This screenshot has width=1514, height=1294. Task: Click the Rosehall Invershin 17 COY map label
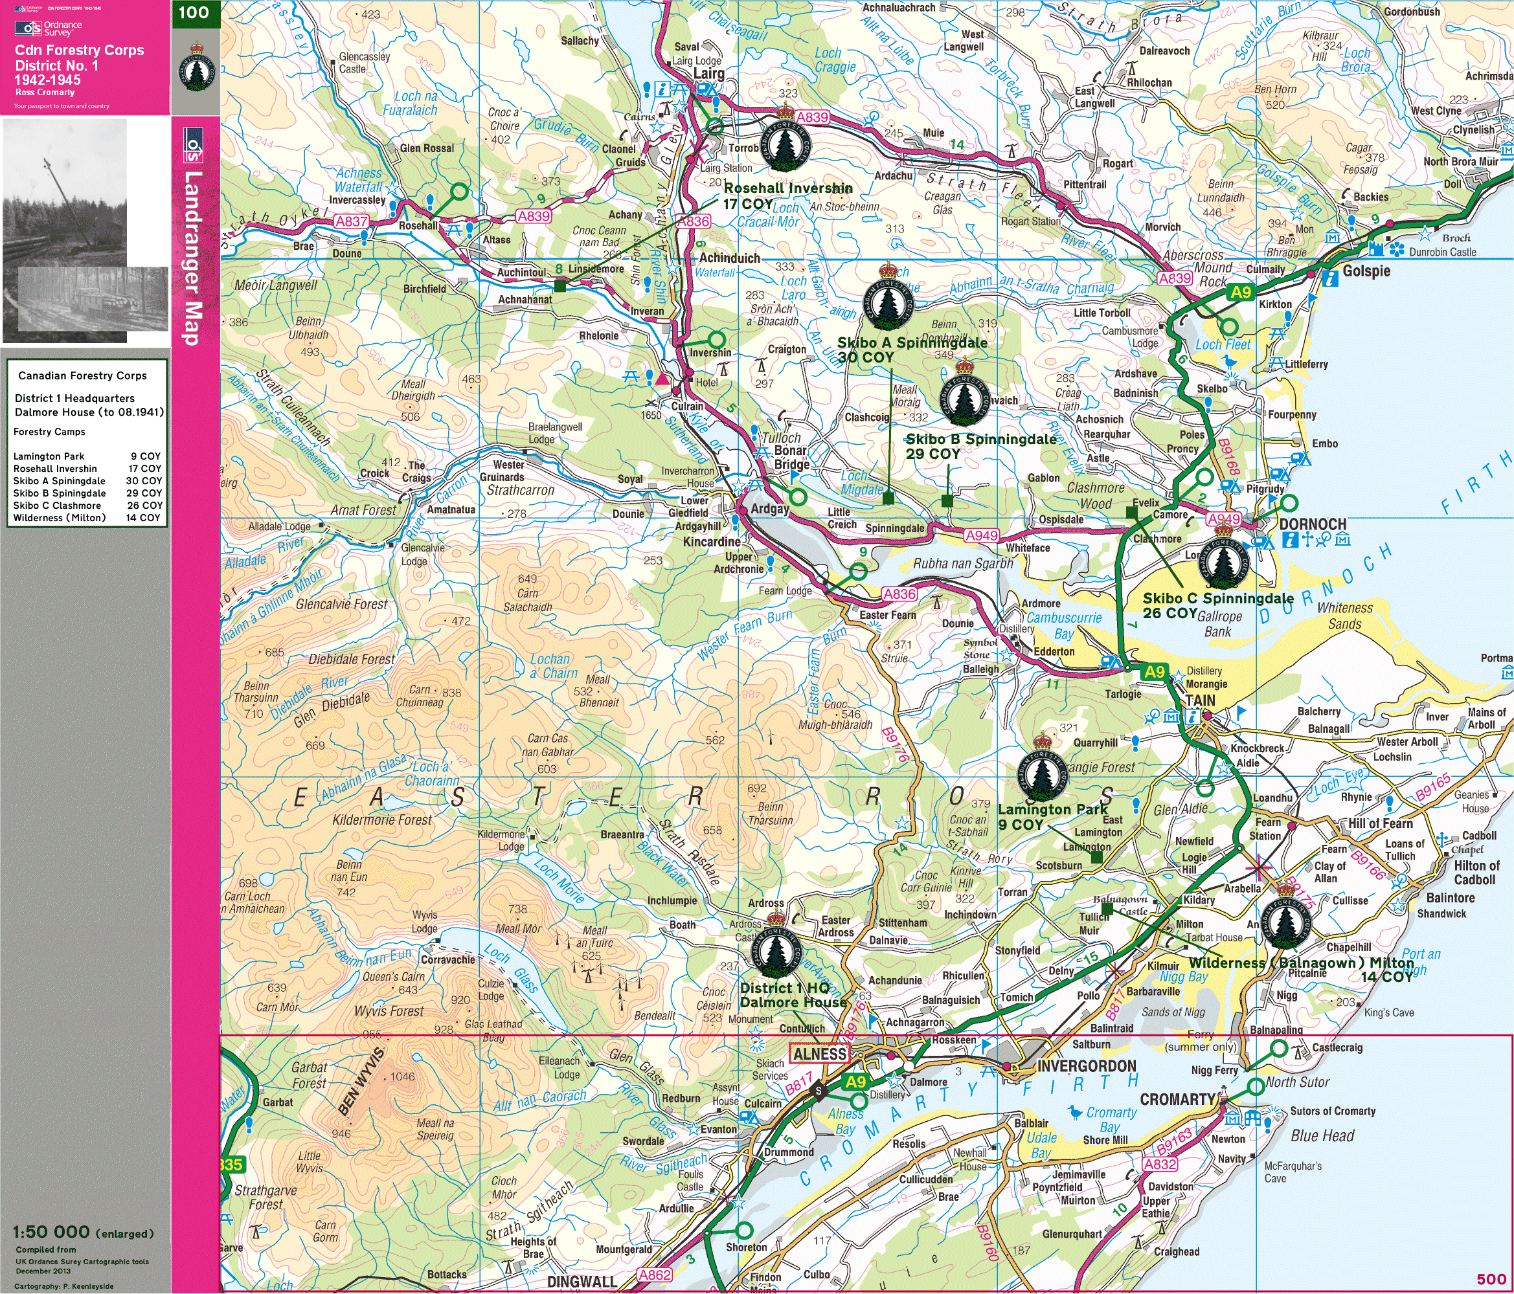pyautogui.click(x=787, y=195)
